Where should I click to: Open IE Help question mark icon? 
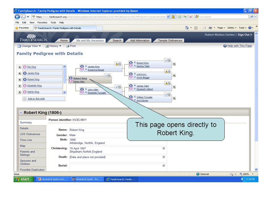point(250,28)
